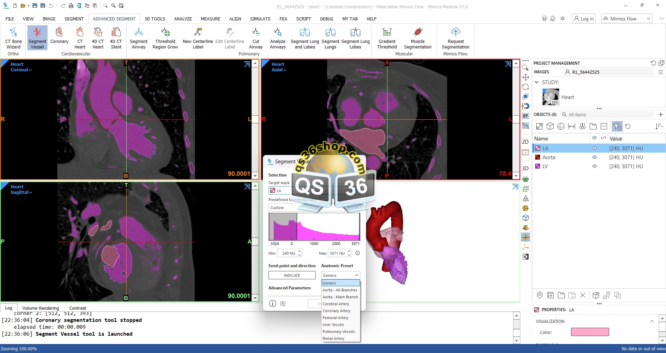Launch Muscle Segmentation
This screenshot has height=353, width=666.
[x=418, y=38]
